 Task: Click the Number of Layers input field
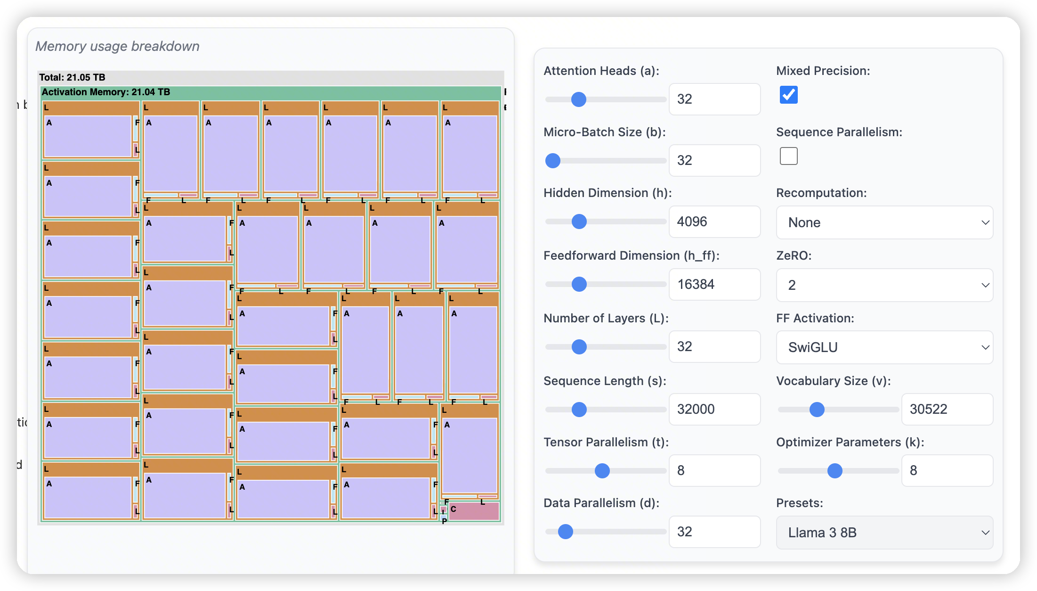(714, 346)
